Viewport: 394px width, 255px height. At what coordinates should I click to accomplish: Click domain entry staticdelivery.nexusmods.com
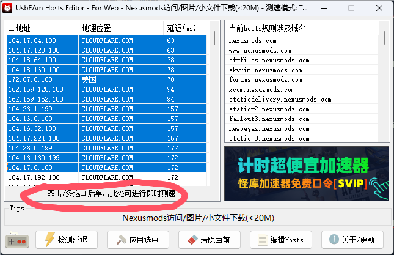[302, 100]
